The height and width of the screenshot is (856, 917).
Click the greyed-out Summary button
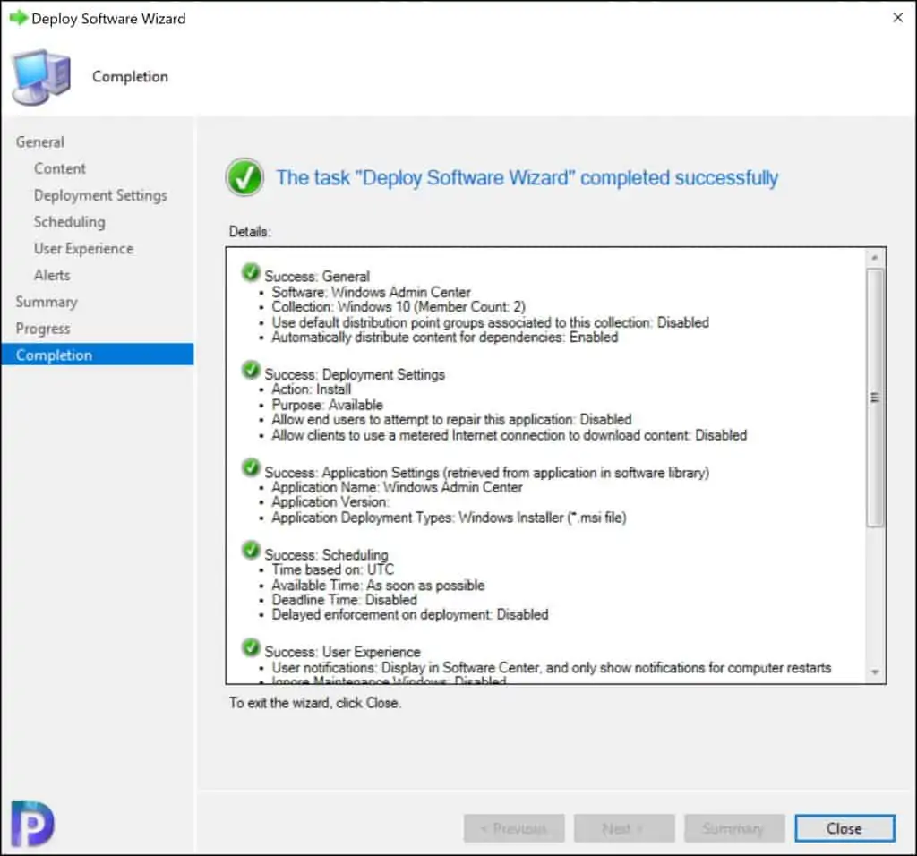coord(734,828)
